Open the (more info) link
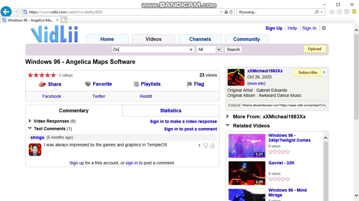Viewport: 359px width, 201px height. [x=256, y=84]
